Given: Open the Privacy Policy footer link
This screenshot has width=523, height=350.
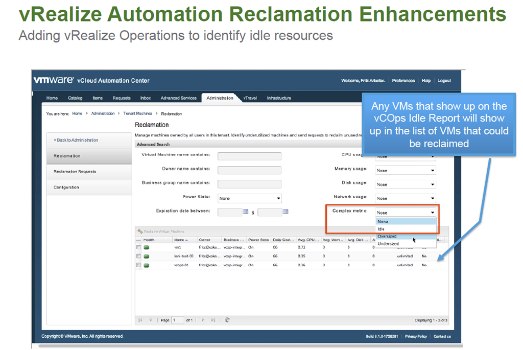Looking at the screenshot, I should click(x=416, y=336).
